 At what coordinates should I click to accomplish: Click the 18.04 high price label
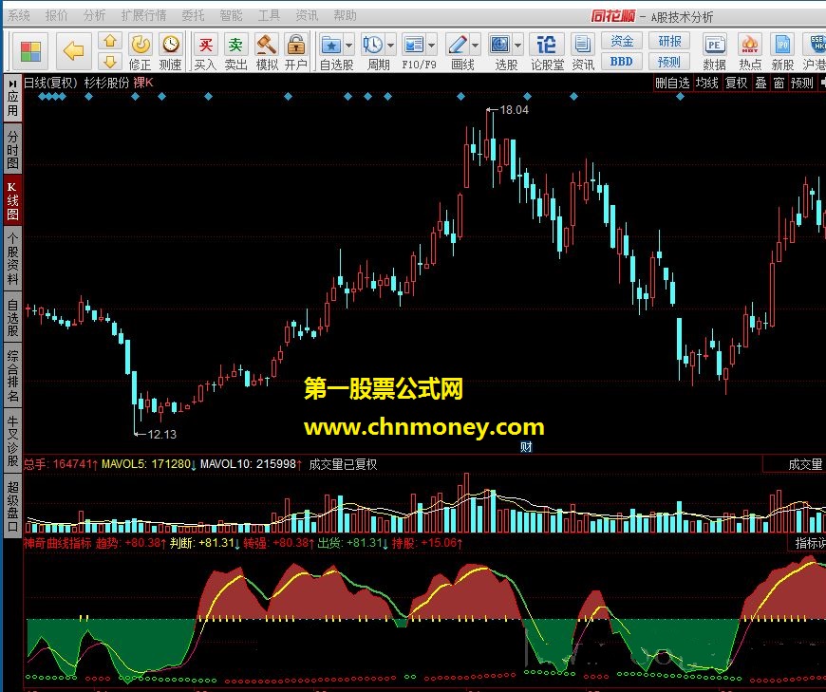point(514,110)
